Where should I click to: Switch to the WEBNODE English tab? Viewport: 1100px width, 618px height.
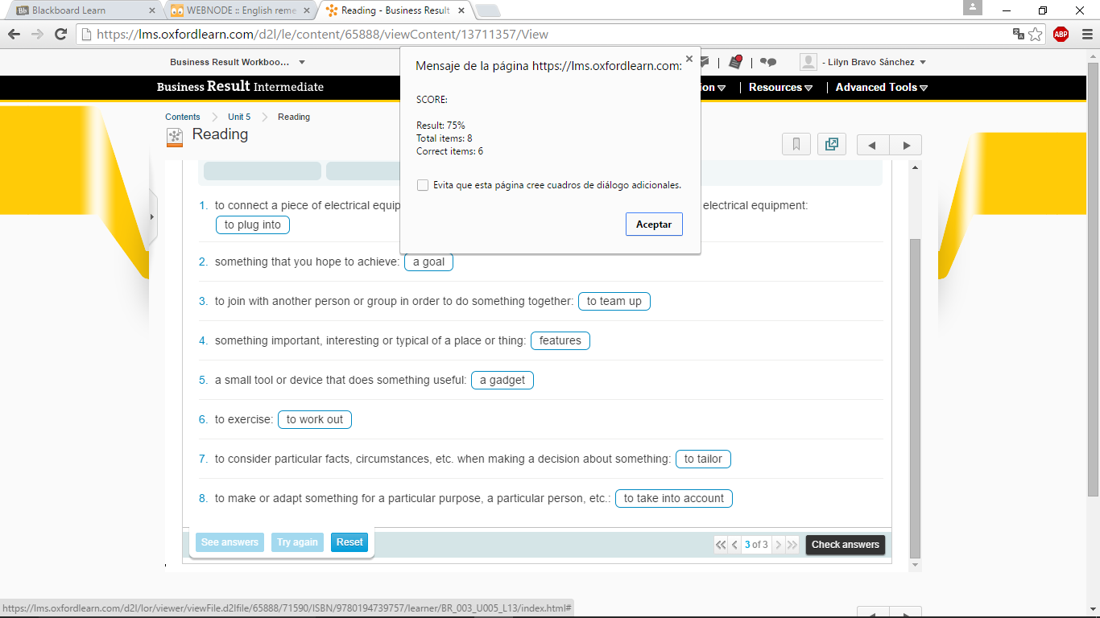[x=240, y=10]
